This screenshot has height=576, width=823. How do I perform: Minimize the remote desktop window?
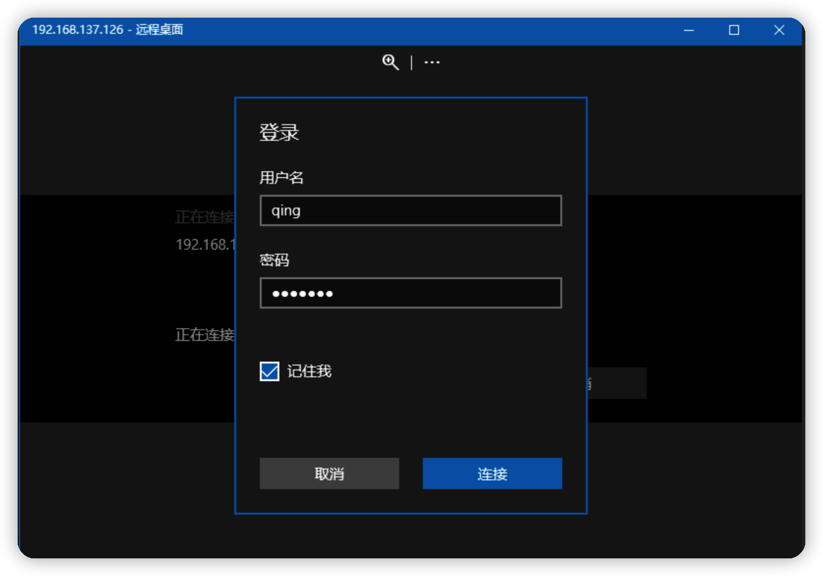click(x=689, y=30)
